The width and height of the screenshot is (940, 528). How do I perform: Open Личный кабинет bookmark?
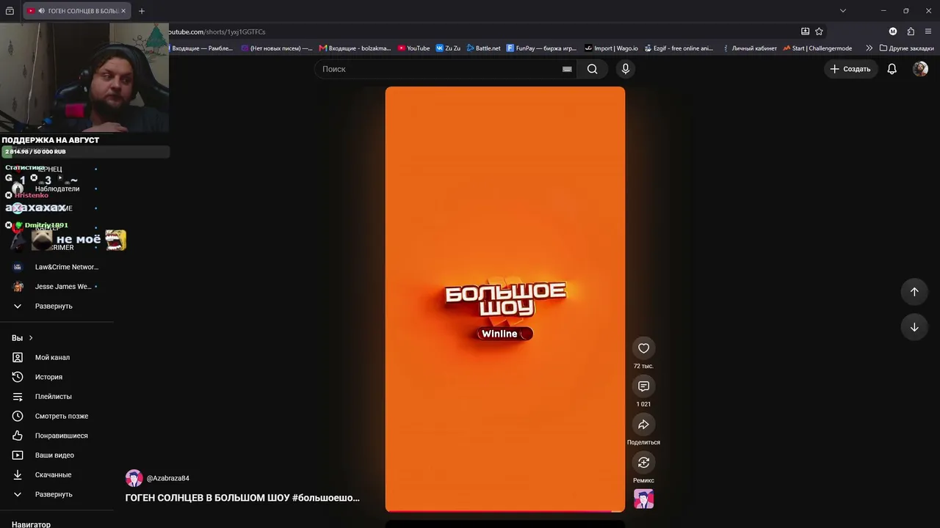click(x=749, y=48)
